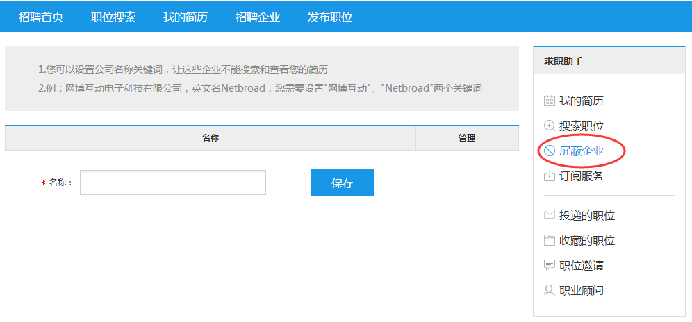Click the 名称 column header in the table

coord(211,138)
